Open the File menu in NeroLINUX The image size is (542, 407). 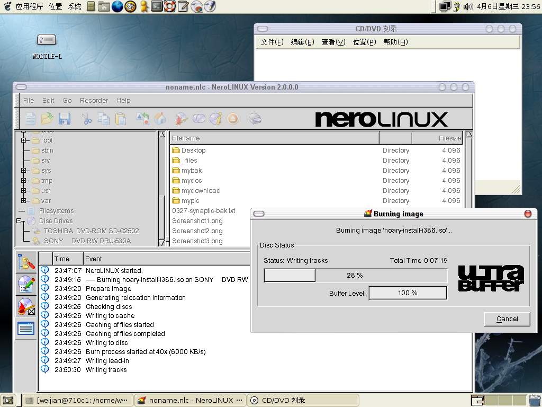[x=29, y=100]
